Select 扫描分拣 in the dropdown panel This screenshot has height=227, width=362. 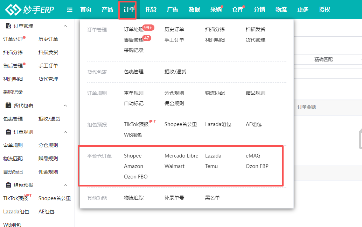(x=215, y=29)
